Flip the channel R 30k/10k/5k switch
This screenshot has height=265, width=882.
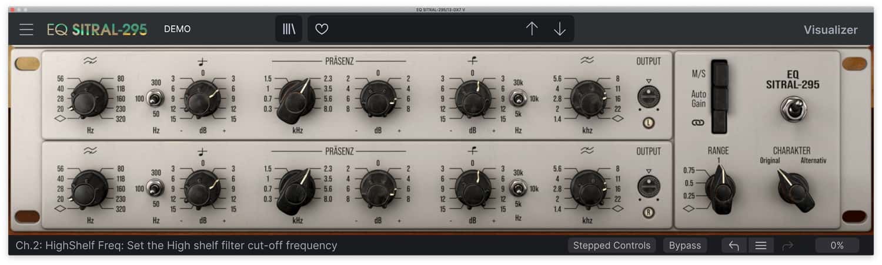[x=518, y=188]
